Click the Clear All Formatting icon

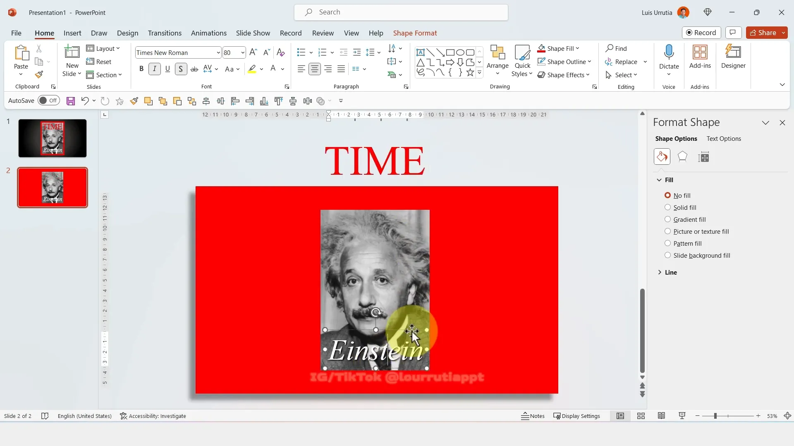pos(280,52)
